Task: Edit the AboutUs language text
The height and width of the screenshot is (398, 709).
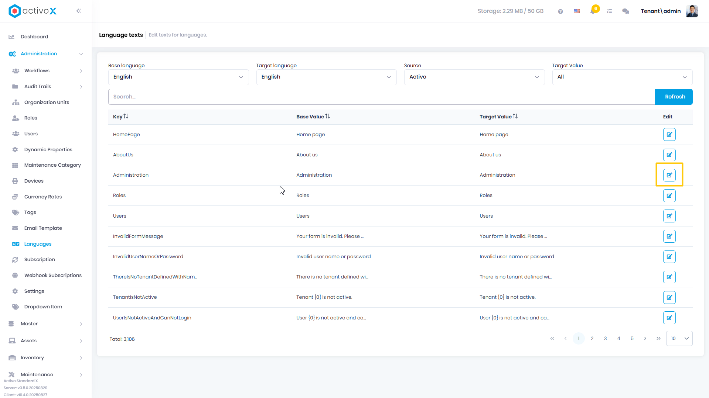Action: (x=669, y=155)
